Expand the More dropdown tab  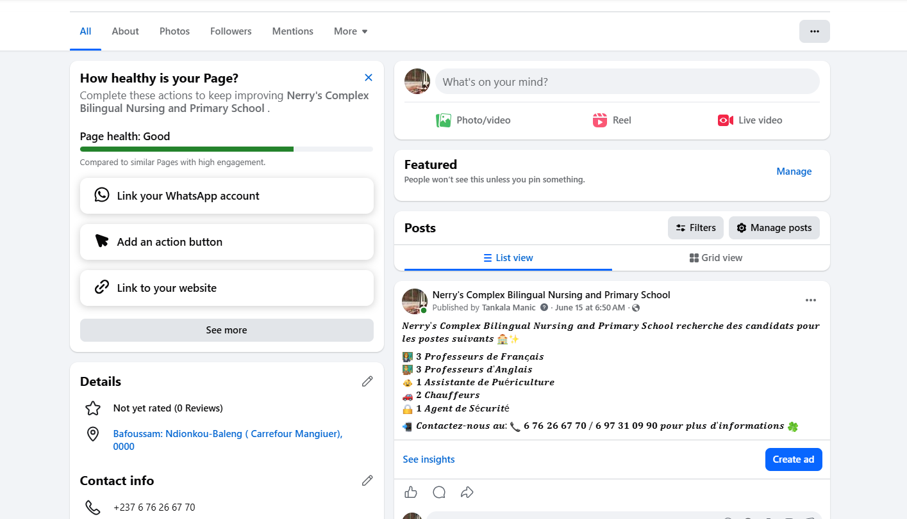[351, 31]
